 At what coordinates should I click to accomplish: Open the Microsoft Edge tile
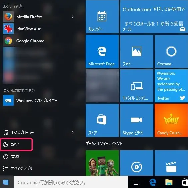[x=102, y=51]
